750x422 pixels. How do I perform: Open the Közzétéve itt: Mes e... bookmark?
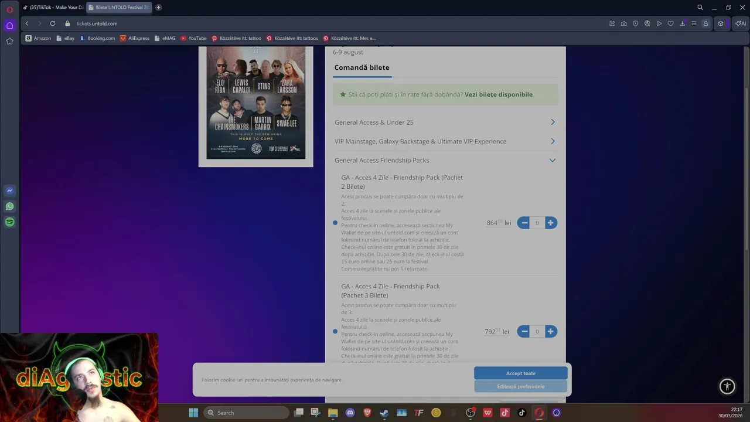click(349, 38)
